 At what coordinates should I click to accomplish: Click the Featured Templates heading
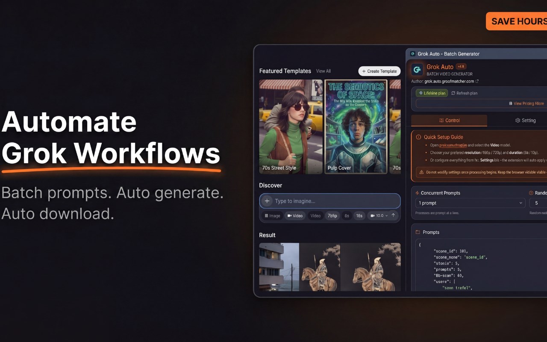point(285,71)
